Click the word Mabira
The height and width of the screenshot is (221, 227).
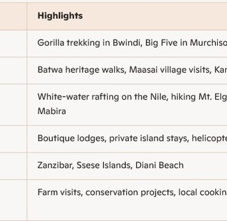51,111
